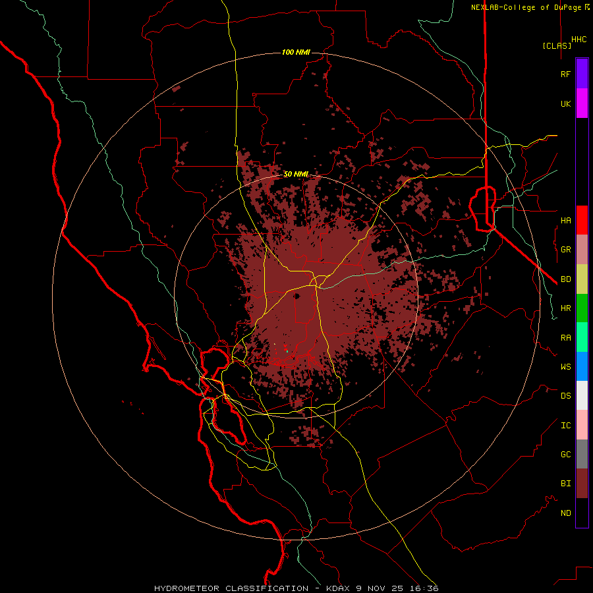Click the Hydrometeor Classification KDAX title caption

[296, 588]
